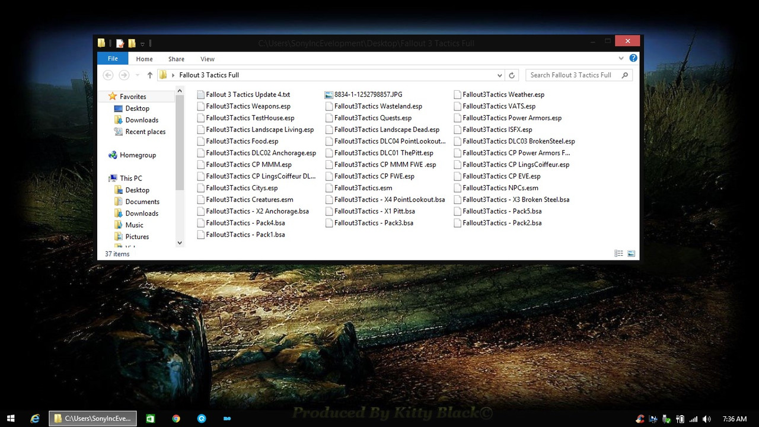Expand the breadcrumb arrow before Fallout 3 Tactics Full

coord(173,75)
